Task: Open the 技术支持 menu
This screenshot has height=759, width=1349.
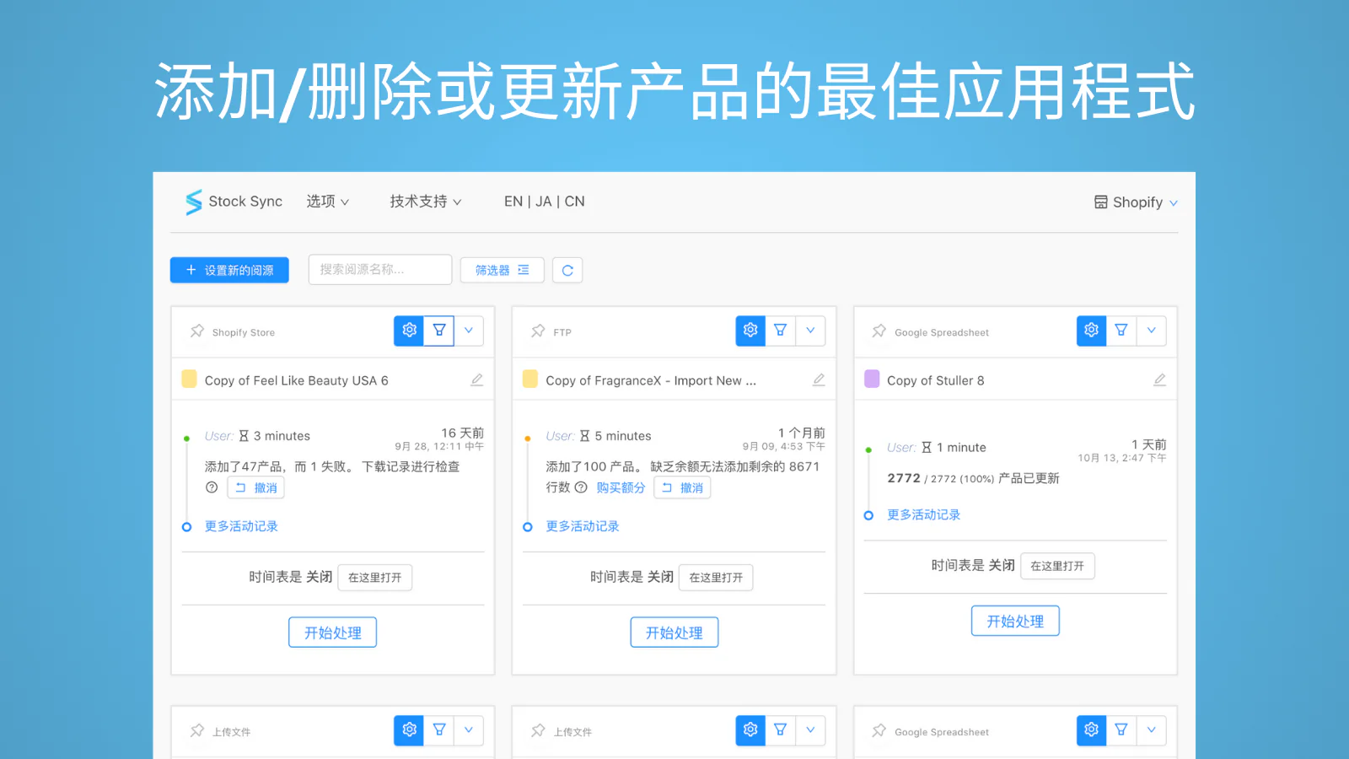Action: pyautogui.click(x=425, y=202)
